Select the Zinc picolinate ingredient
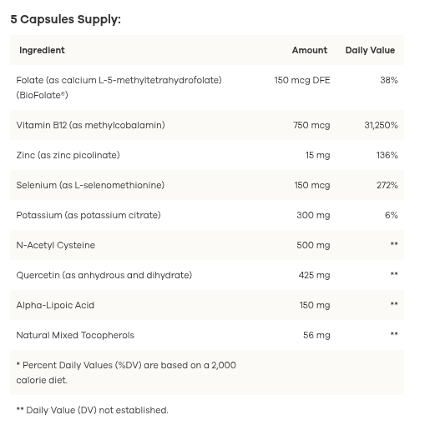The width and height of the screenshot is (430, 435). click(x=68, y=155)
